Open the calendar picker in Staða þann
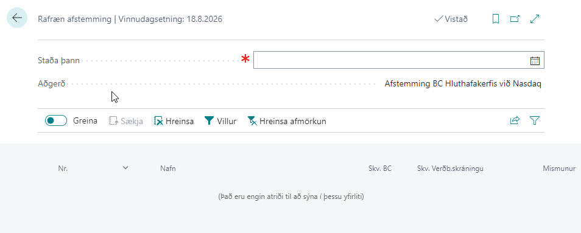 (x=535, y=61)
